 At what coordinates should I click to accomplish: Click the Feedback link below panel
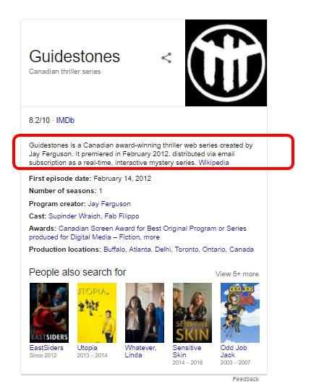click(246, 379)
